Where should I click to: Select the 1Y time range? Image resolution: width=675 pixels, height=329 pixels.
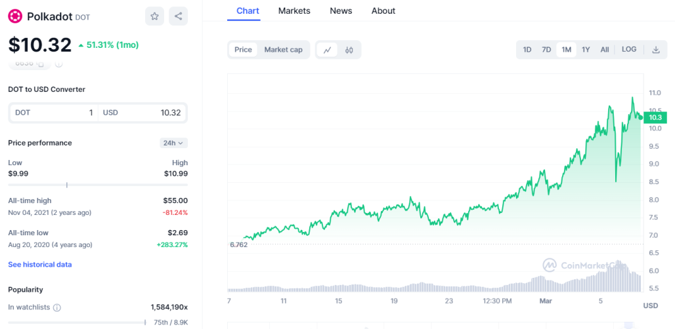pos(586,50)
